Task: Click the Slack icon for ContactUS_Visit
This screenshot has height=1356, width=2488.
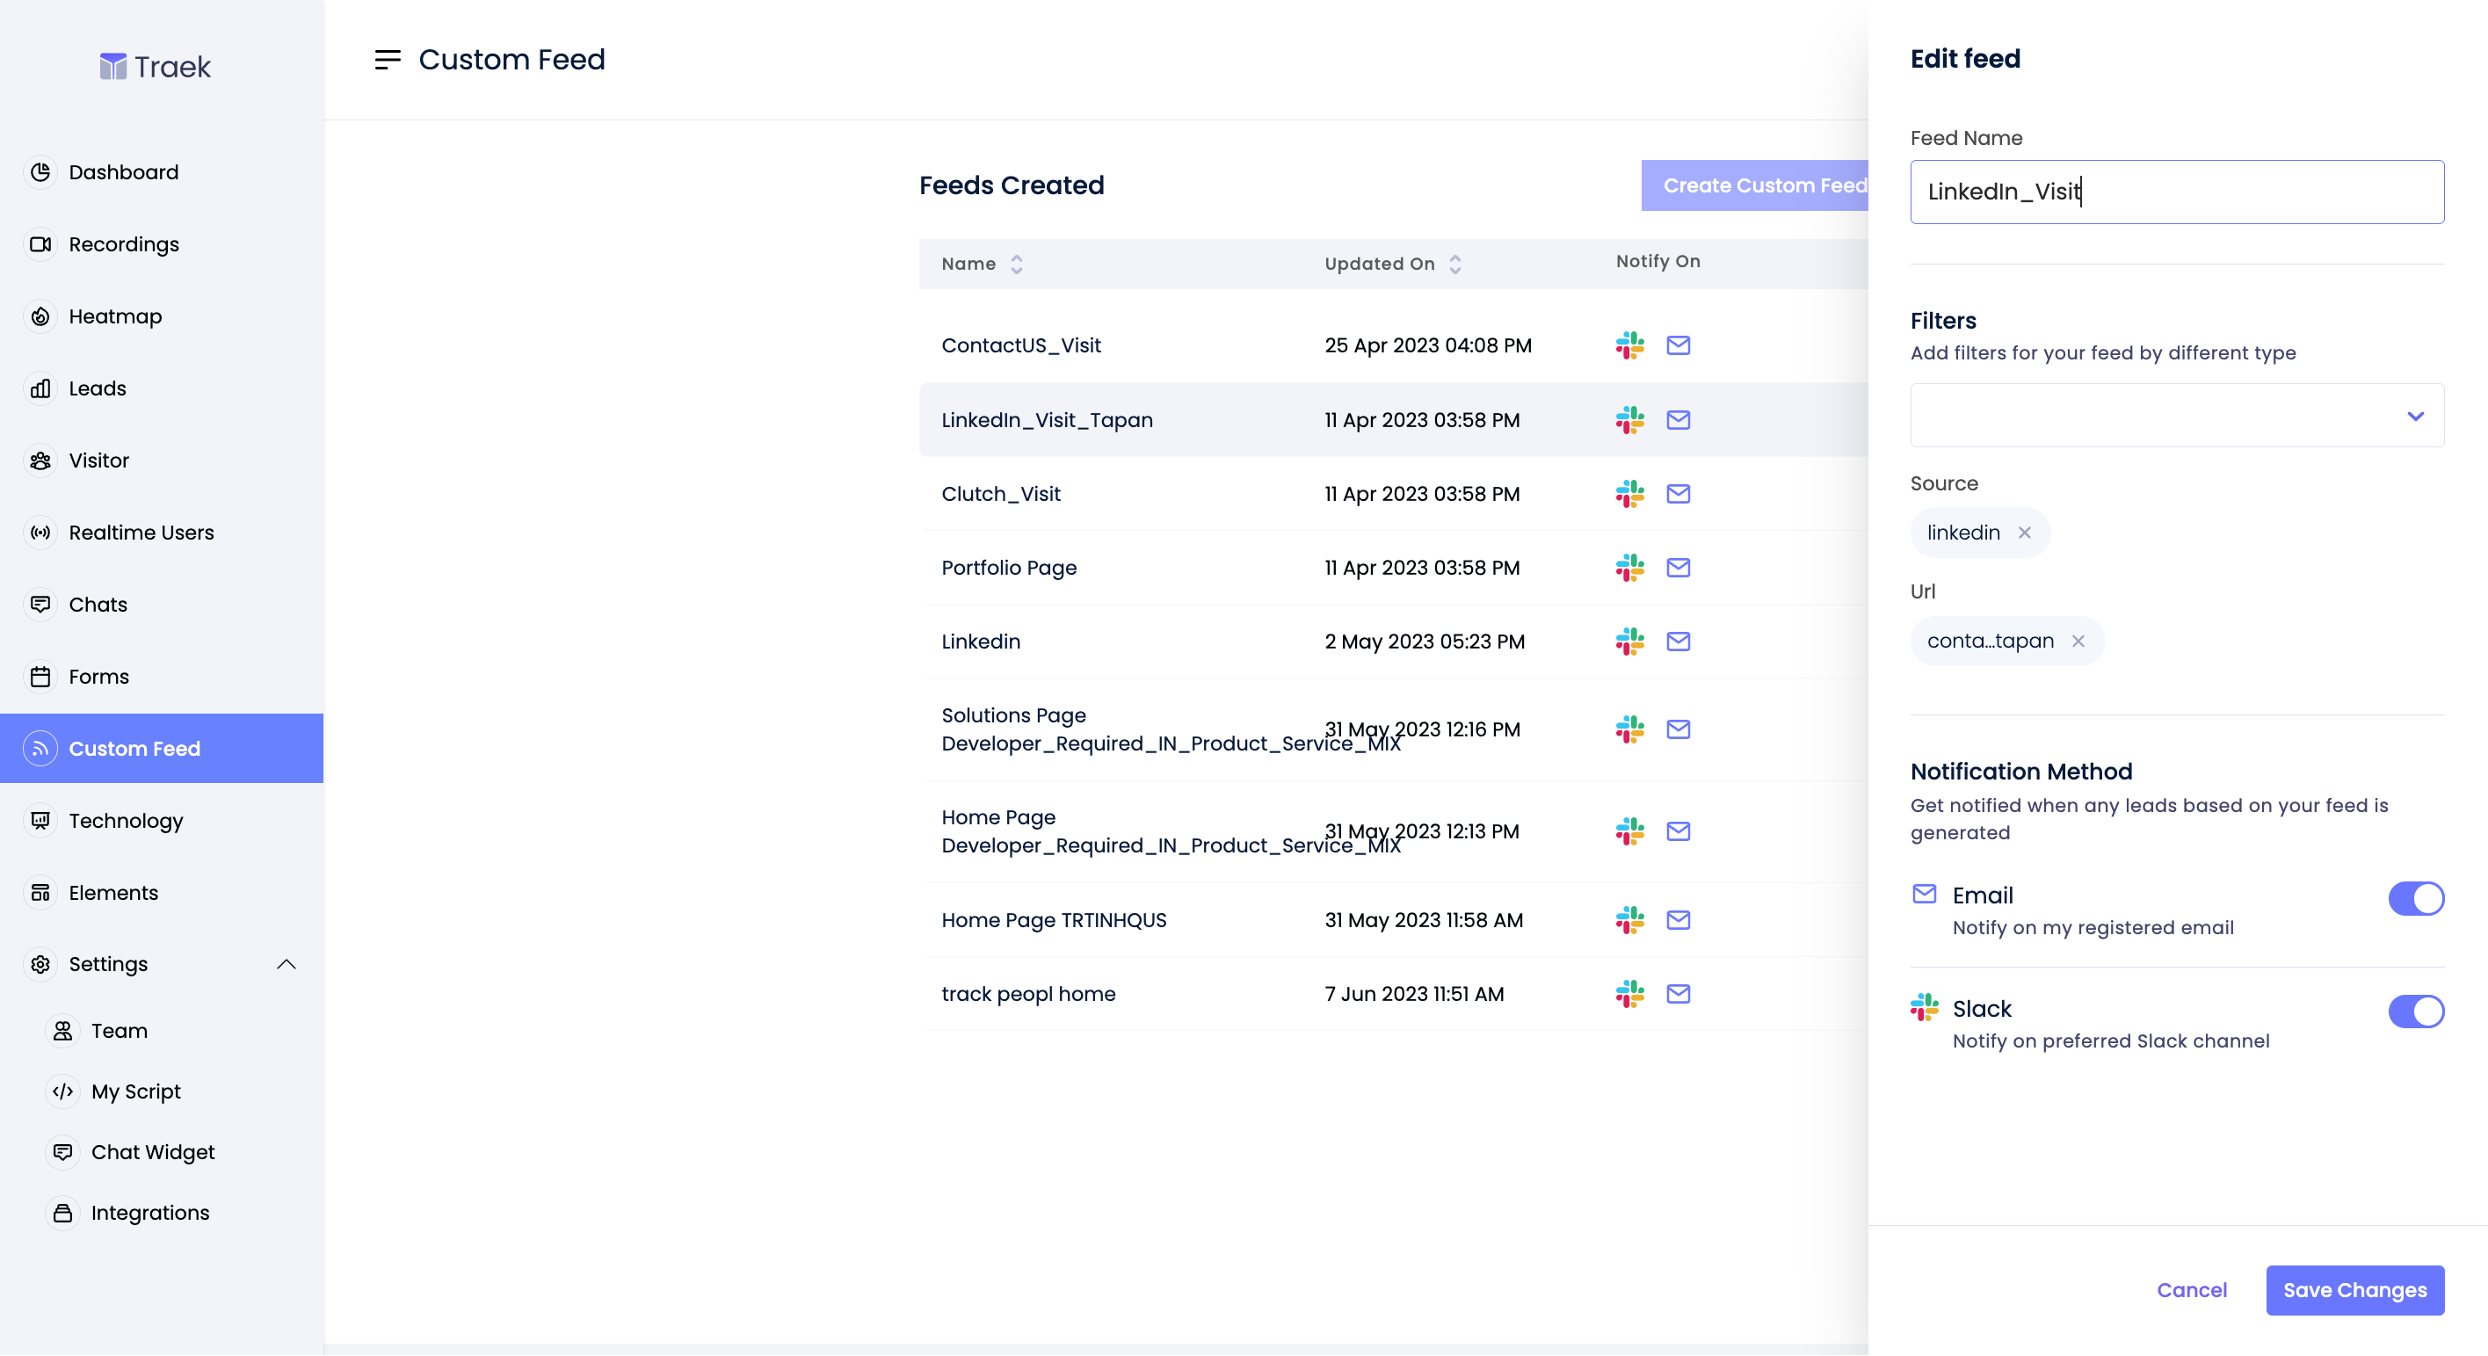Action: 1630,344
